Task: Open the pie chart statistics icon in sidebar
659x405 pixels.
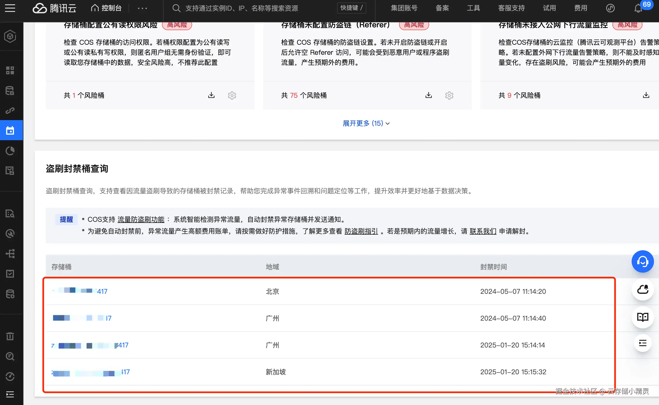Action: [10, 151]
